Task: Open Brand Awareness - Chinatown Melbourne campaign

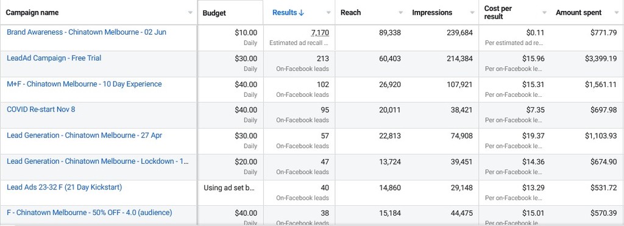Action: (87, 32)
